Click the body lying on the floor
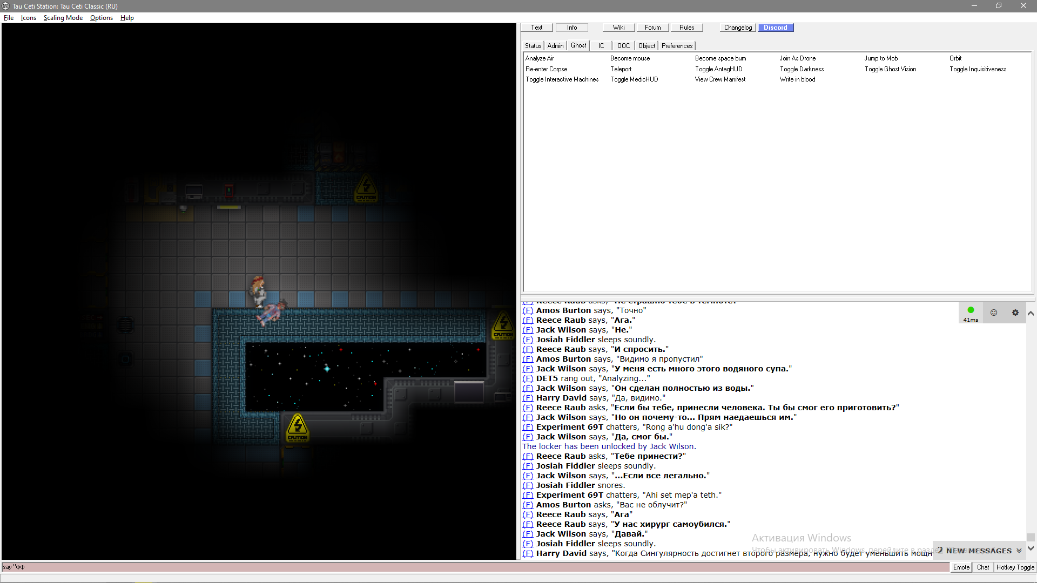The height and width of the screenshot is (583, 1037). click(x=272, y=313)
